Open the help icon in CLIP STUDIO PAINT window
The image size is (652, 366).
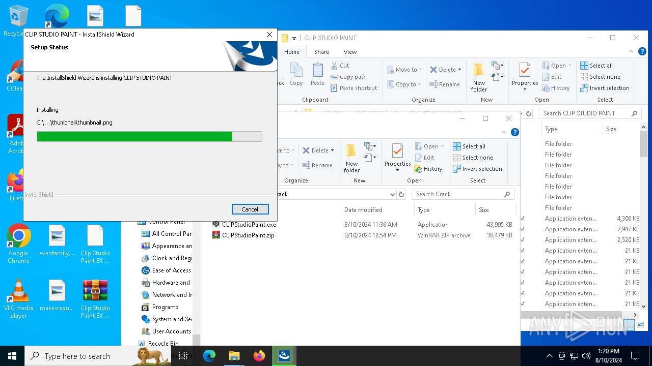click(642, 51)
